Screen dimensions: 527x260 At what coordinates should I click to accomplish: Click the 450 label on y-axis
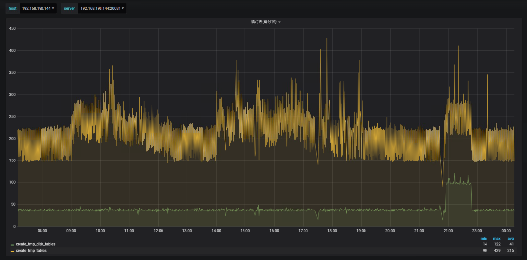[x=13, y=29]
